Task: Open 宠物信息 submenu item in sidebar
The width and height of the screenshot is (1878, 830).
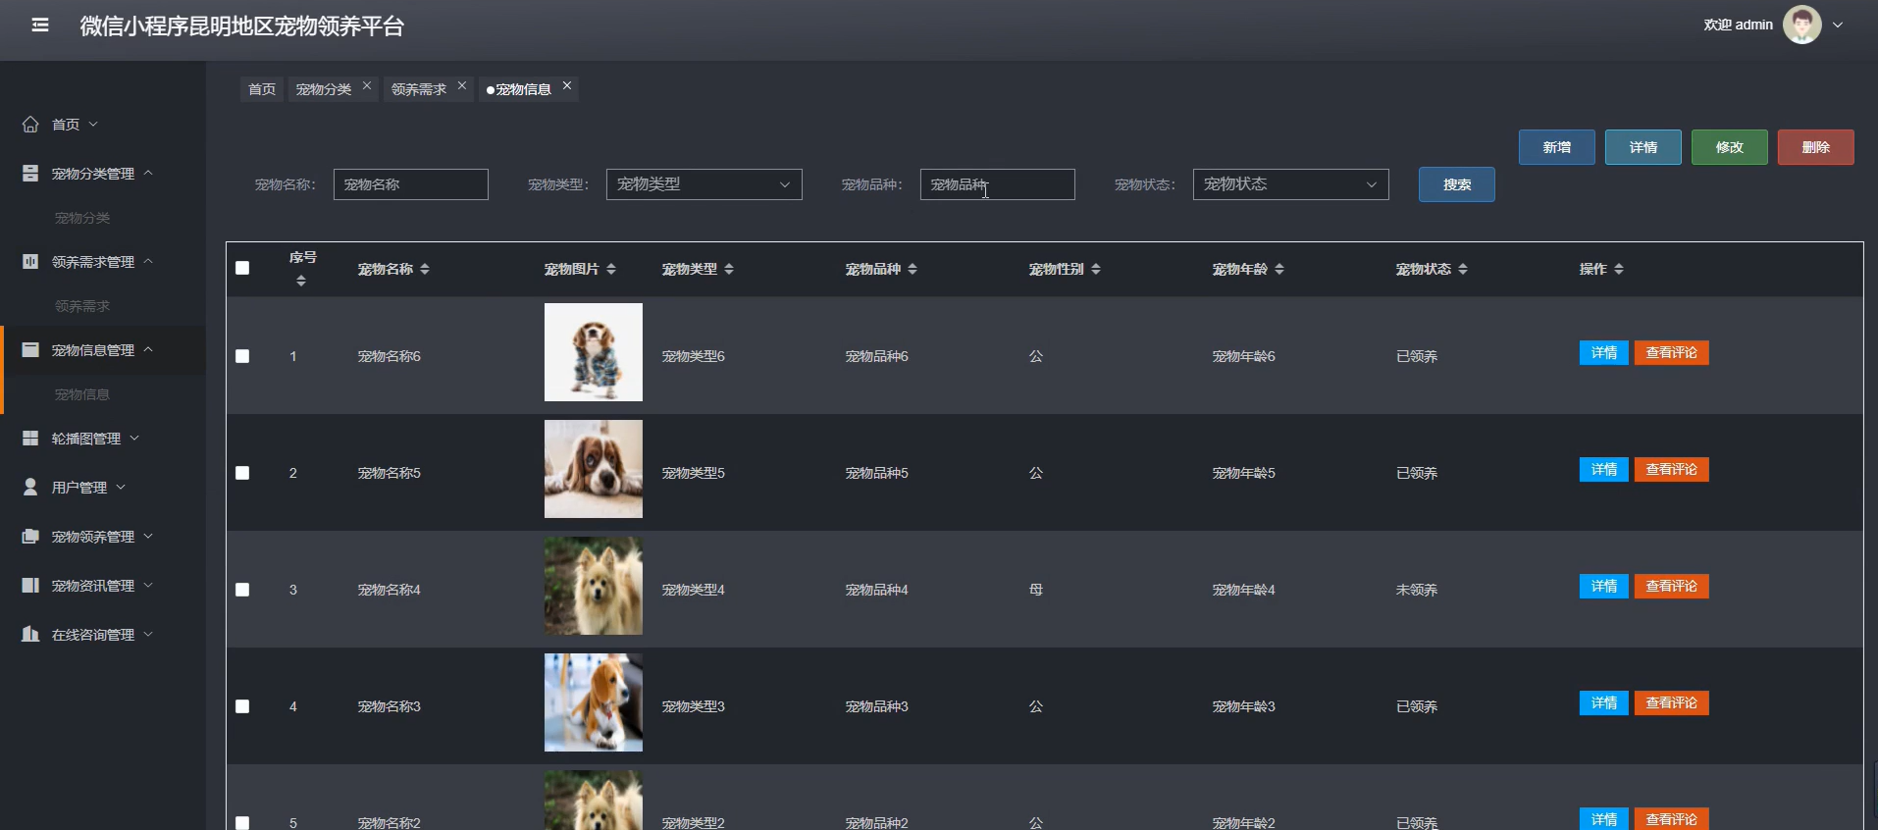Action: [x=82, y=394]
